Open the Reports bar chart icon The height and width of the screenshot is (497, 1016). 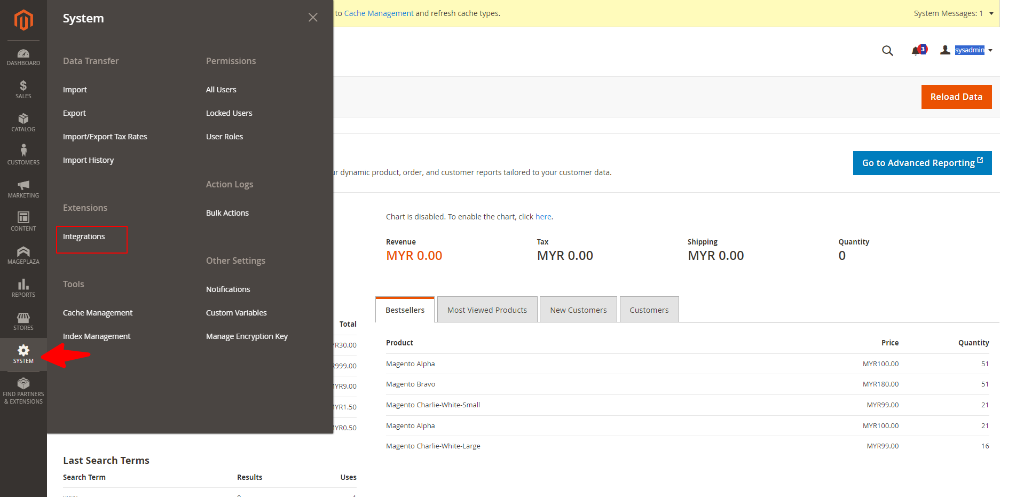23,288
